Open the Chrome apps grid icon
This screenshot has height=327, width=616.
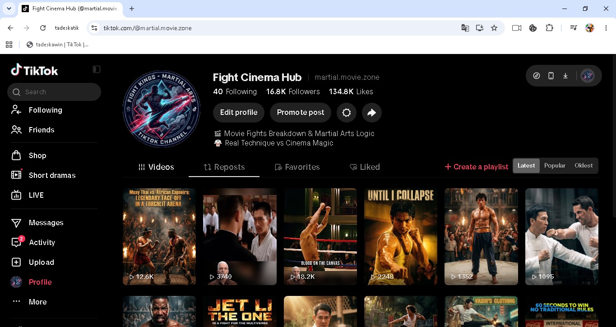(9, 45)
